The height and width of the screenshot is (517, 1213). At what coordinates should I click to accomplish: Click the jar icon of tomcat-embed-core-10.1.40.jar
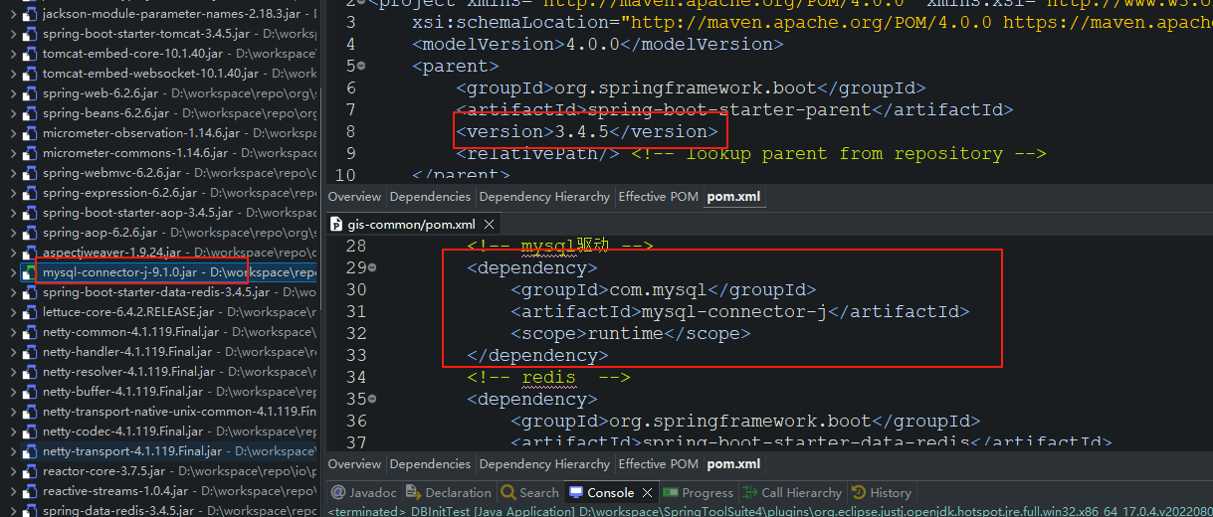click(x=29, y=54)
